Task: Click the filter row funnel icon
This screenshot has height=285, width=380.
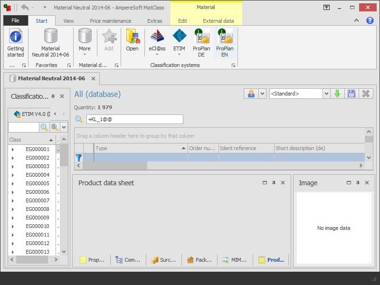Action: coord(79,158)
